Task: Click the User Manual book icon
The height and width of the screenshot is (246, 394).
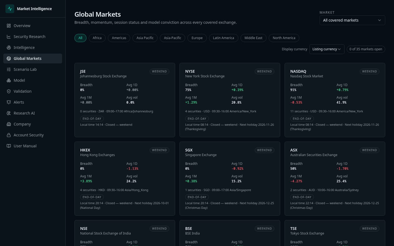Action: pyautogui.click(x=9, y=146)
